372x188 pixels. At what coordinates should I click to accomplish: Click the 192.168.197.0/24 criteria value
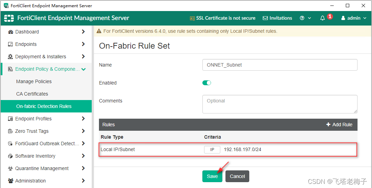click(x=242, y=150)
